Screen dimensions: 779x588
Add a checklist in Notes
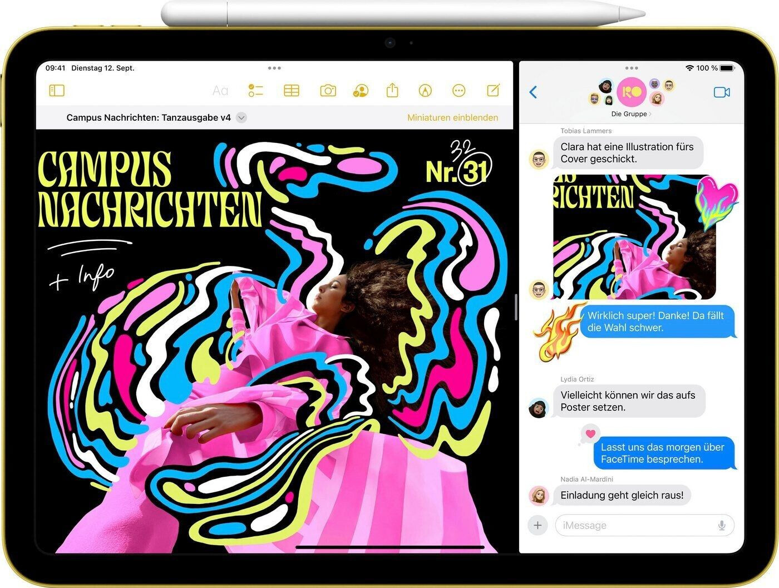[x=255, y=91]
